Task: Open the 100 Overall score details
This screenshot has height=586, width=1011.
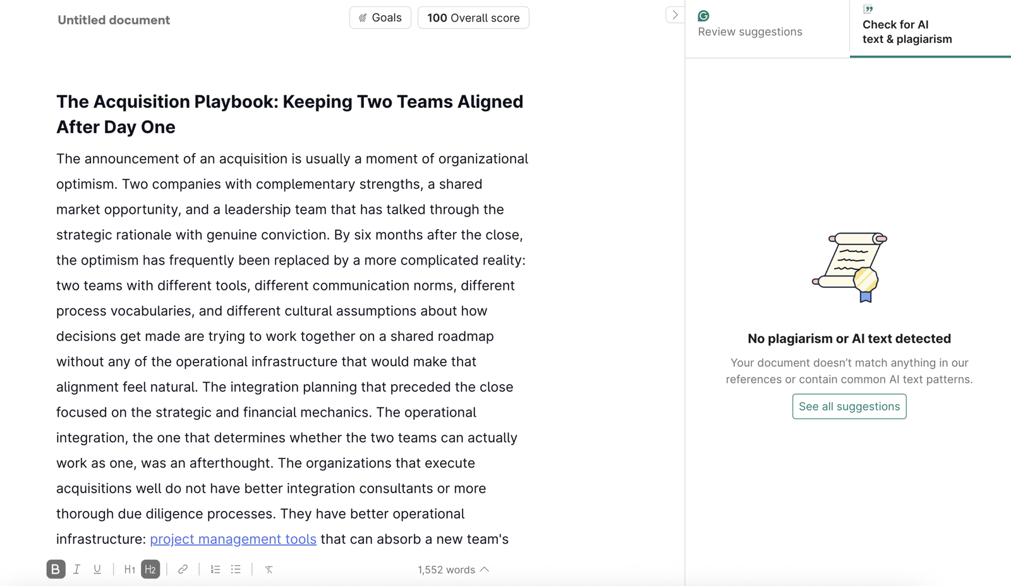Action: [473, 18]
